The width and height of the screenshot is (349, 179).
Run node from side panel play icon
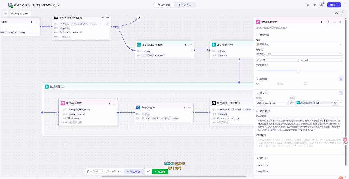[322, 22]
